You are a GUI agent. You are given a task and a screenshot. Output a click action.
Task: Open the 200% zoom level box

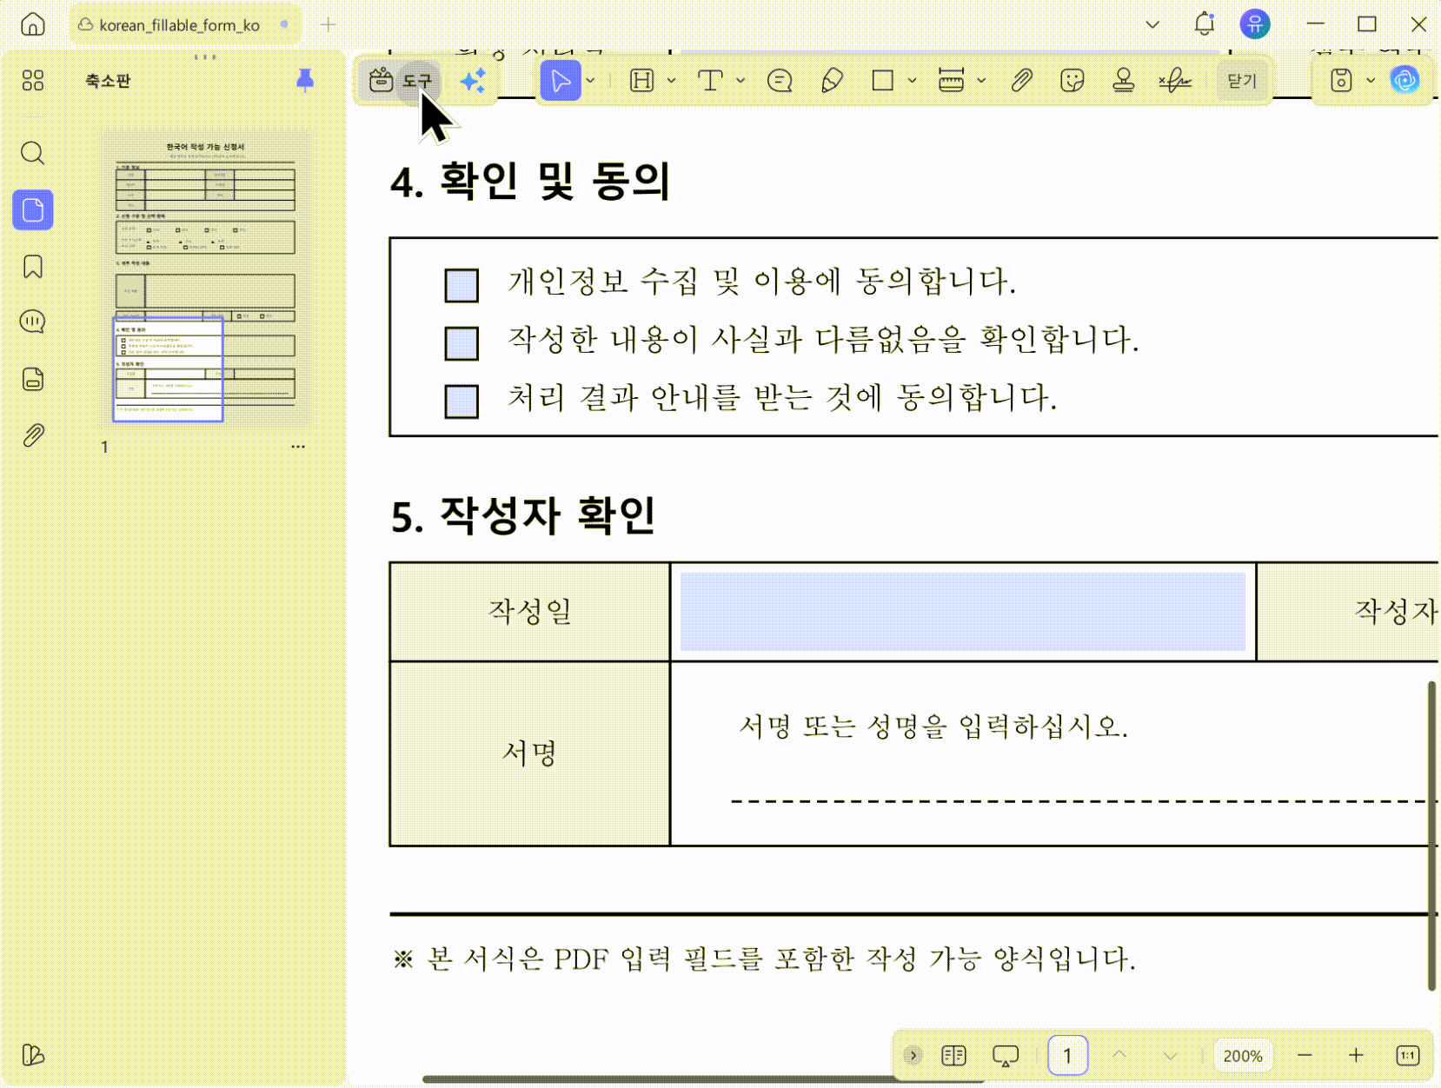click(1243, 1055)
